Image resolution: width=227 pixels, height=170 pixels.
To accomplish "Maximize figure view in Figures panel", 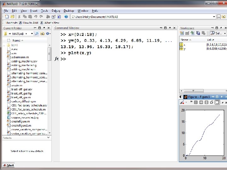I will coord(217,102).
